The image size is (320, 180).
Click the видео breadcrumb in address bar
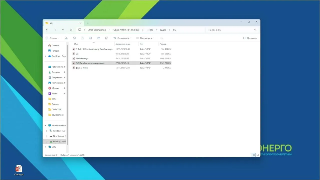pos(163,30)
